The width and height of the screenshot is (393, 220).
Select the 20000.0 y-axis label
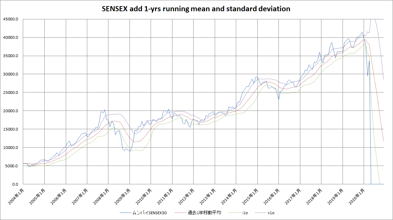coord(11,111)
